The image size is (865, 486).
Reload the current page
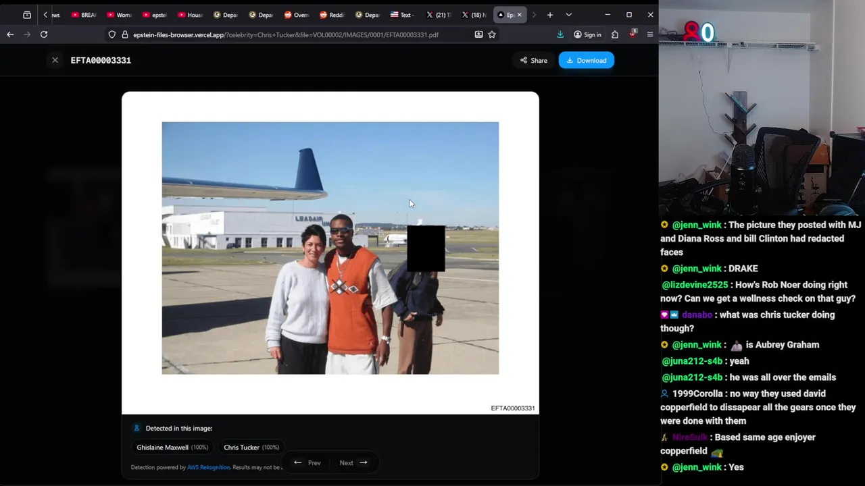[44, 34]
